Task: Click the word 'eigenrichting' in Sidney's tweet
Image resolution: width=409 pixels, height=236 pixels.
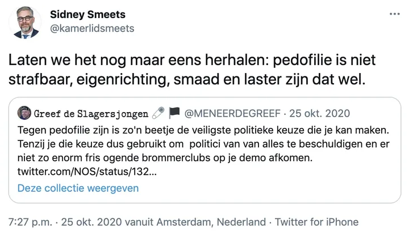Action: (110, 80)
